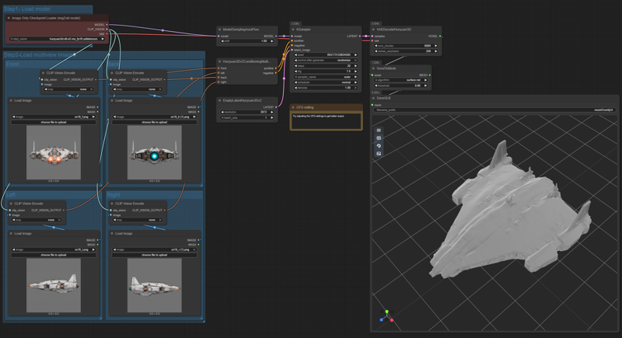Click the XYZ axis gizmo in 3D viewer
This screenshot has height=338, width=622.
[386, 316]
